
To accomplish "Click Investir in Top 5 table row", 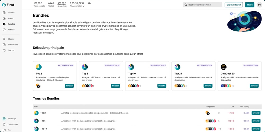I will (256, 121).
